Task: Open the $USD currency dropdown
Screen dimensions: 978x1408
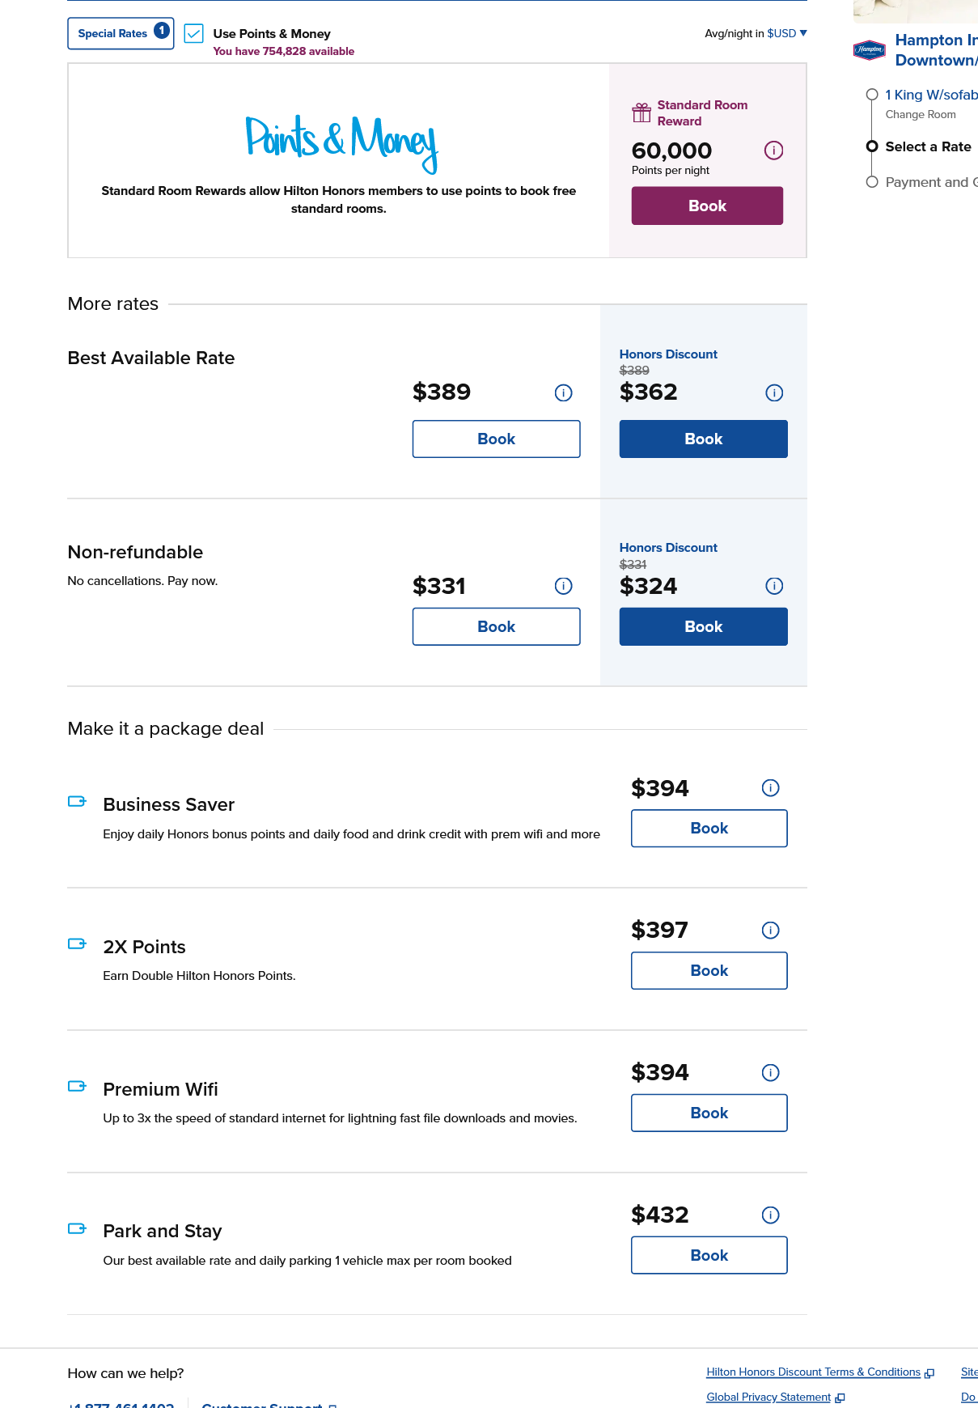Action: click(x=787, y=33)
